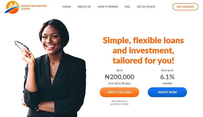Click the outlined Get Started button
This screenshot has height=117, width=203.
click(185, 7)
